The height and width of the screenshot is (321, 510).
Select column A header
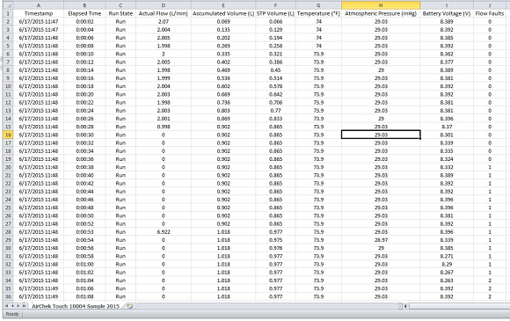(x=39, y=5)
